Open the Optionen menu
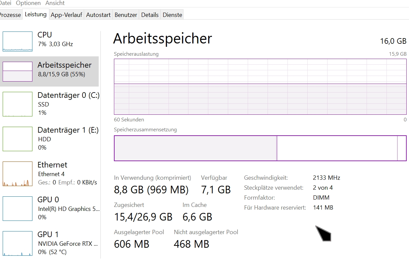 (28, 3)
